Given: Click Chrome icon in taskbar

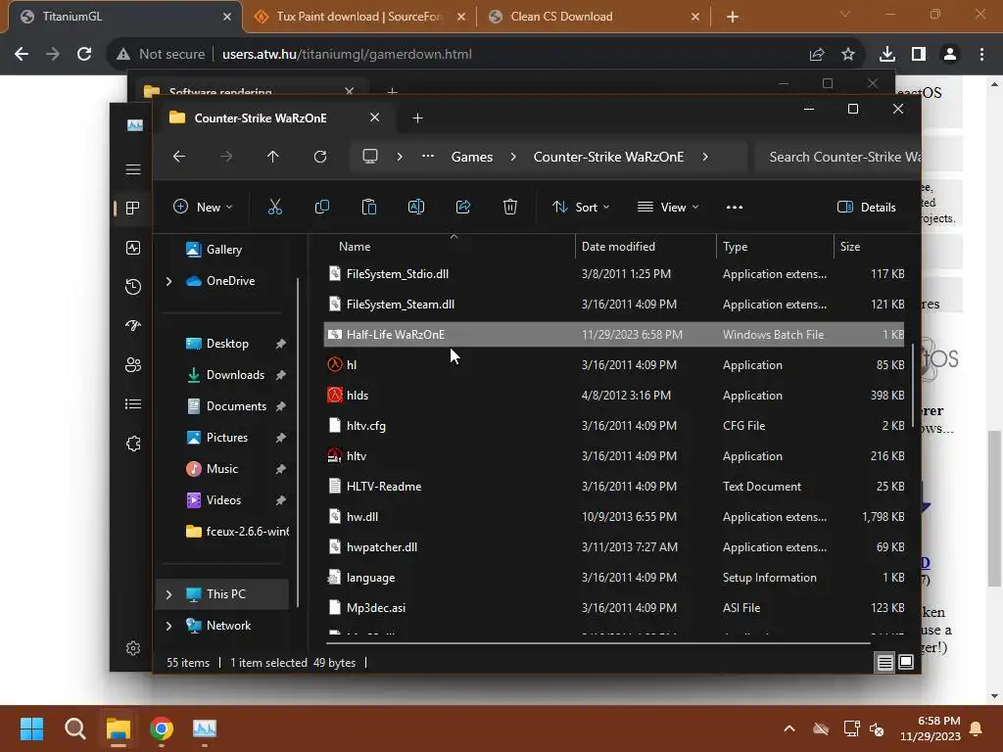Looking at the screenshot, I should point(162,728).
